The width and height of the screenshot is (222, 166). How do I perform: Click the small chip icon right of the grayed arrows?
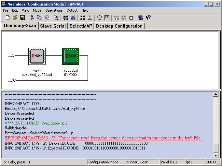point(131,18)
